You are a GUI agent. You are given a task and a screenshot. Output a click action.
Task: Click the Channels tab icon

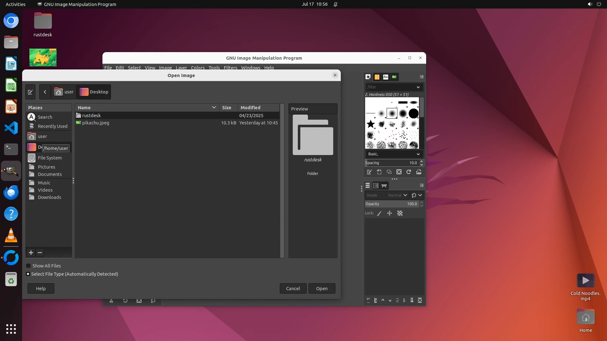[x=376, y=186]
